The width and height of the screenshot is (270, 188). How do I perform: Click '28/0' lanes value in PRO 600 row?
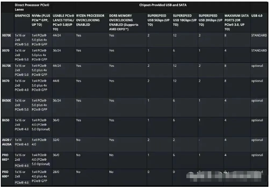tap(56, 172)
